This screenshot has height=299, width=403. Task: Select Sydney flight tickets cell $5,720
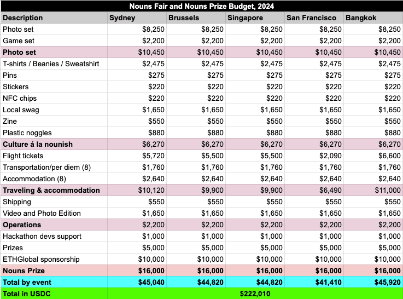(x=151, y=156)
